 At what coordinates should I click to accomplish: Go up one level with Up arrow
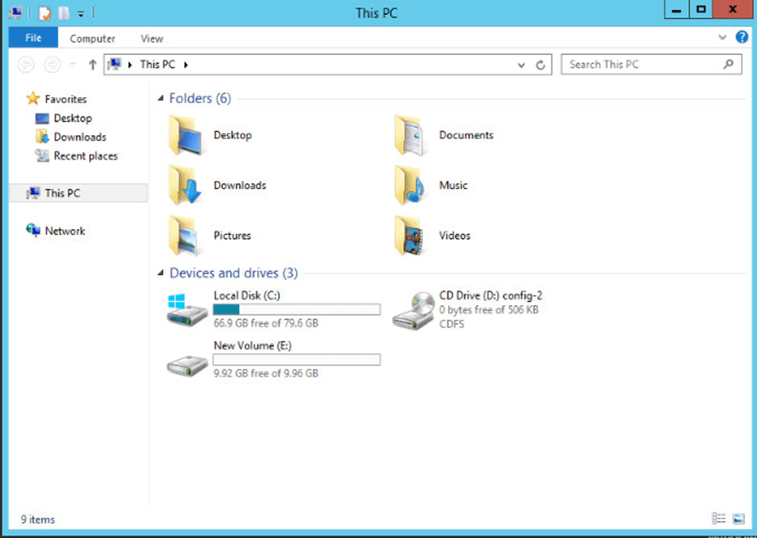(x=92, y=64)
